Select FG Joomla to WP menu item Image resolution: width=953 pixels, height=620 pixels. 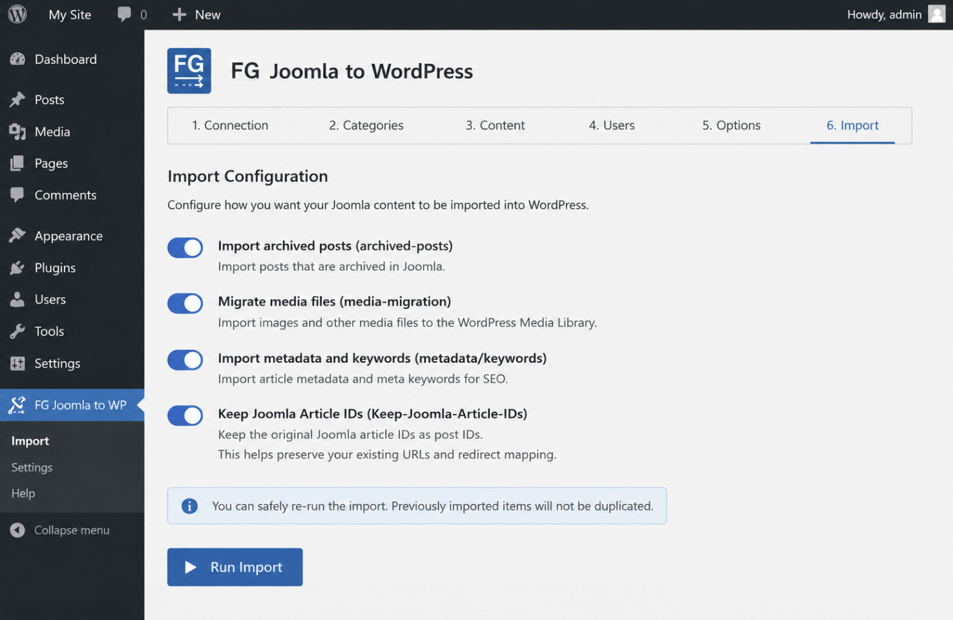tap(72, 405)
